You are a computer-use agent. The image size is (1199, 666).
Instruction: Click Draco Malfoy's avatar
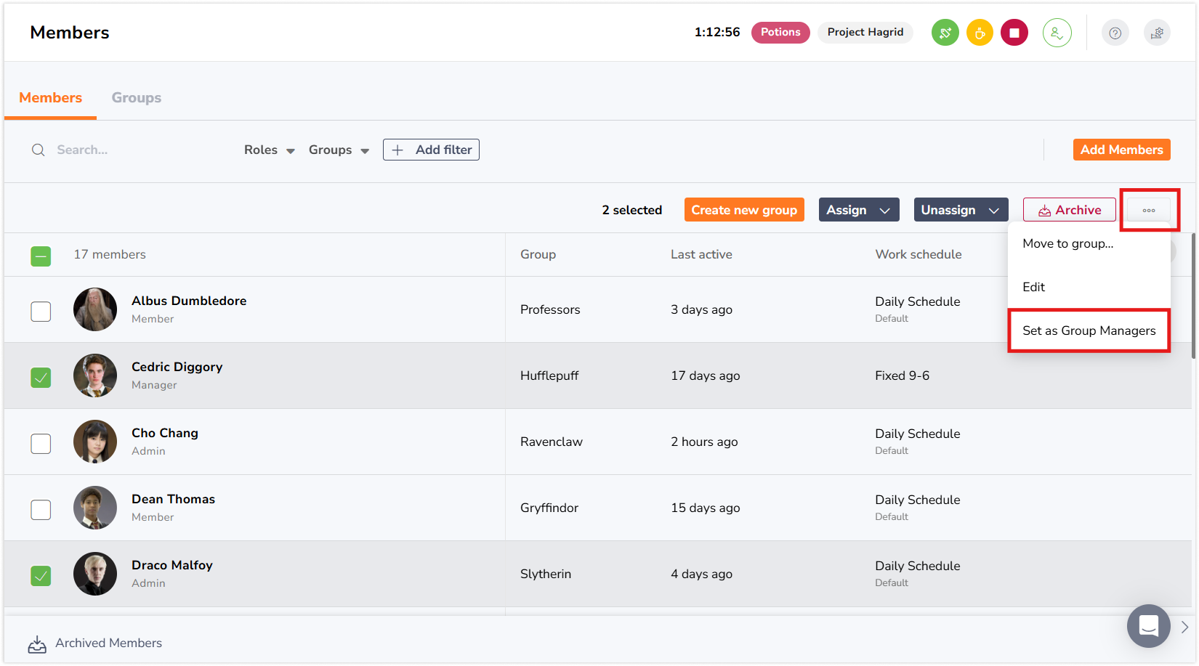tap(95, 574)
